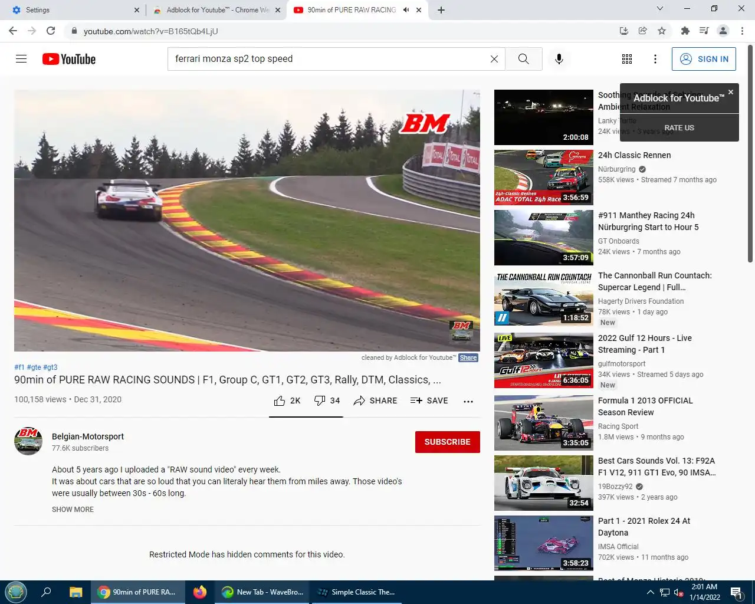Open #911 Manthey Racing 24h video title
755x604 pixels.
648,221
